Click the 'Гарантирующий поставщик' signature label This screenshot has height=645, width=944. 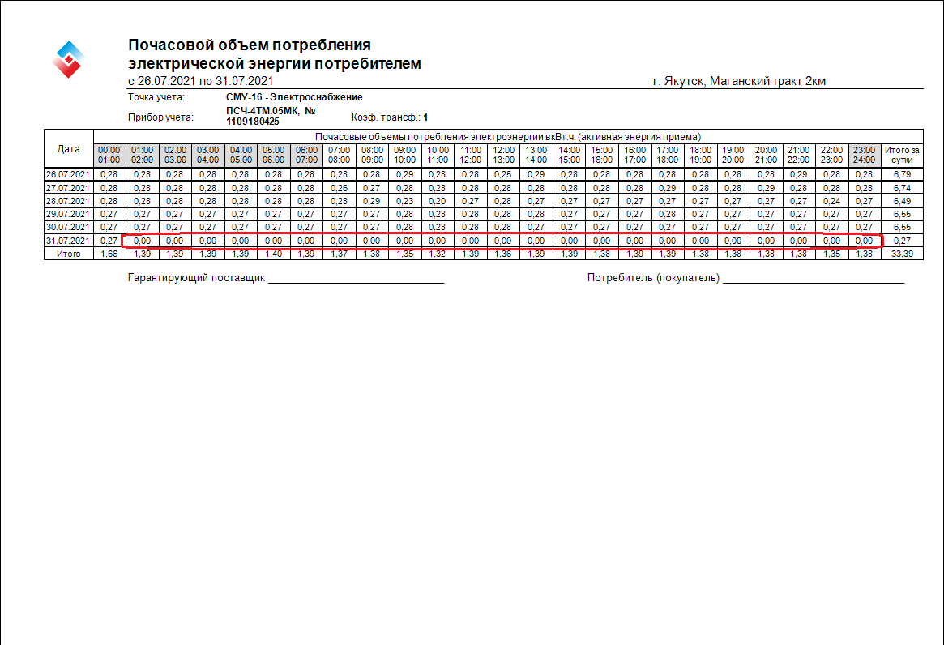tap(196, 278)
